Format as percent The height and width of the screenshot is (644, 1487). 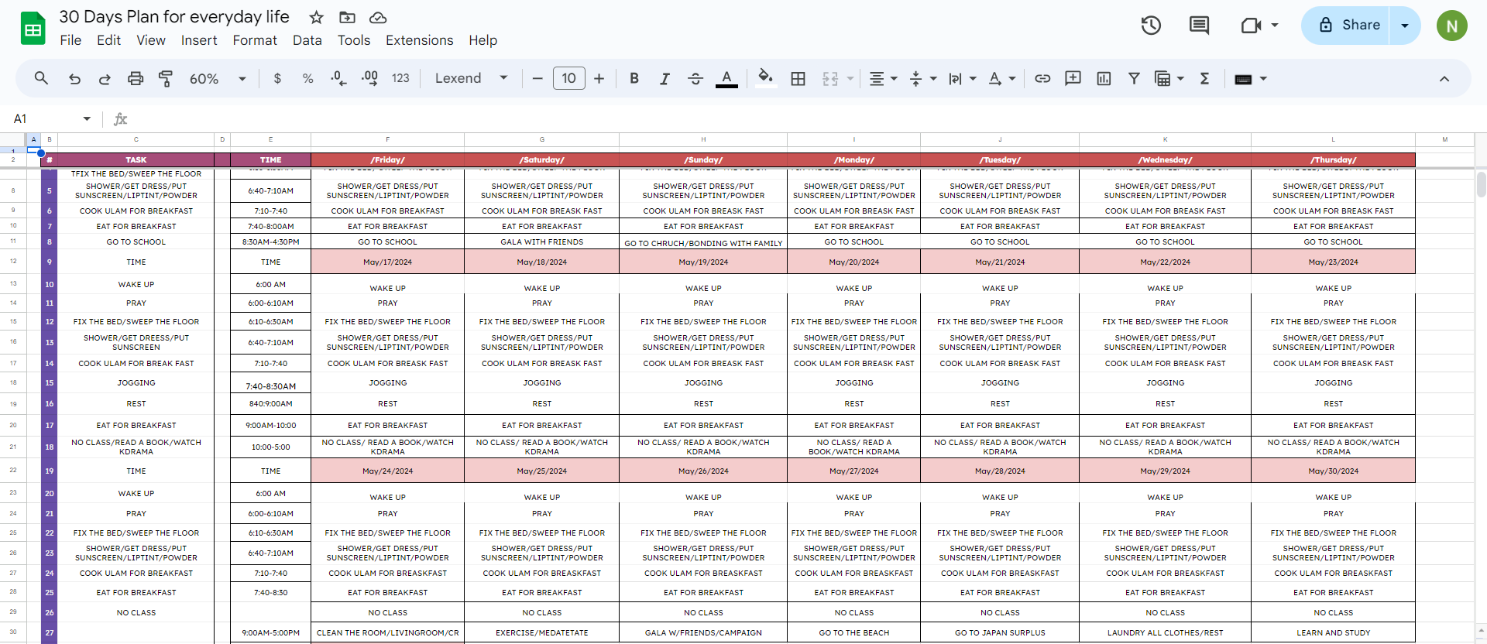pyautogui.click(x=307, y=78)
